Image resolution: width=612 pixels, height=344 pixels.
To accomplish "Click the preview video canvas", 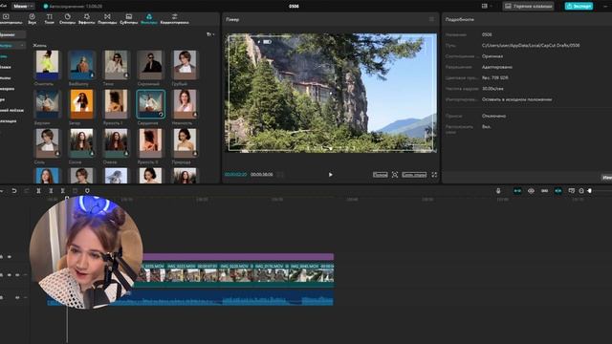I will (332, 93).
